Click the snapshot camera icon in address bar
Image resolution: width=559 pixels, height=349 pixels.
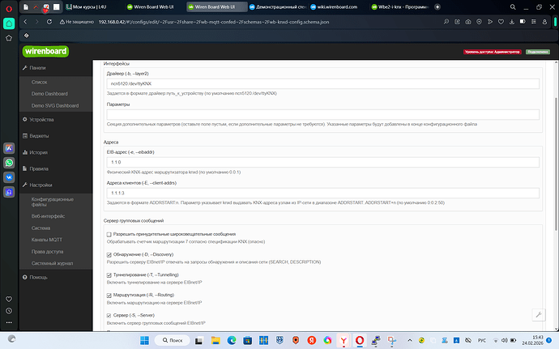point(468,22)
